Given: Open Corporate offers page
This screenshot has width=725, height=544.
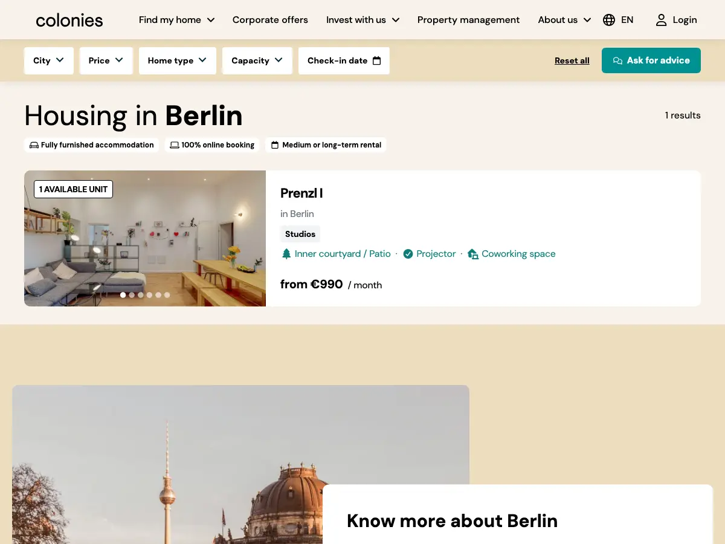Looking at the screenshot, I should [x=270, y=20].
